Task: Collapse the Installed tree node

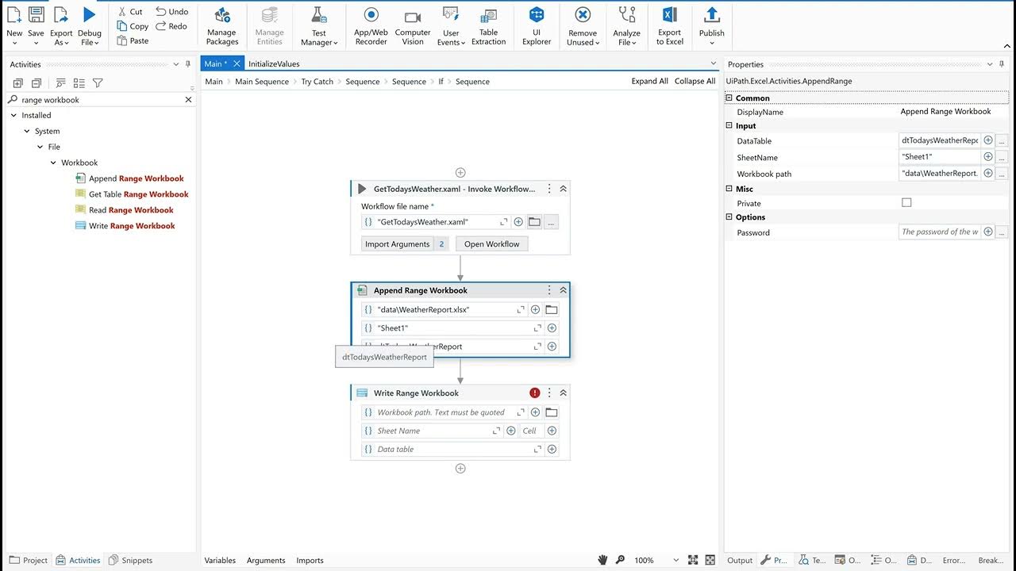Action: (x=13, y=116)
